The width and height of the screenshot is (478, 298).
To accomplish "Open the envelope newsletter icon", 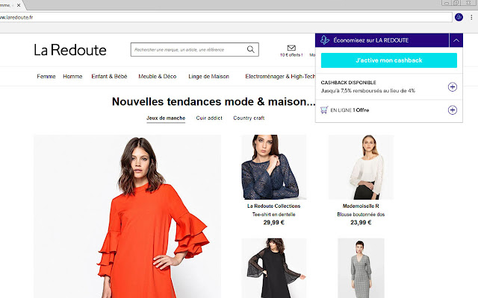I will tap(291, 48).
